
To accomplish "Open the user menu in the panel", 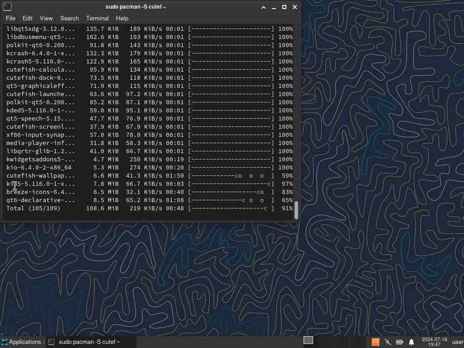I will tap(458, 342).
